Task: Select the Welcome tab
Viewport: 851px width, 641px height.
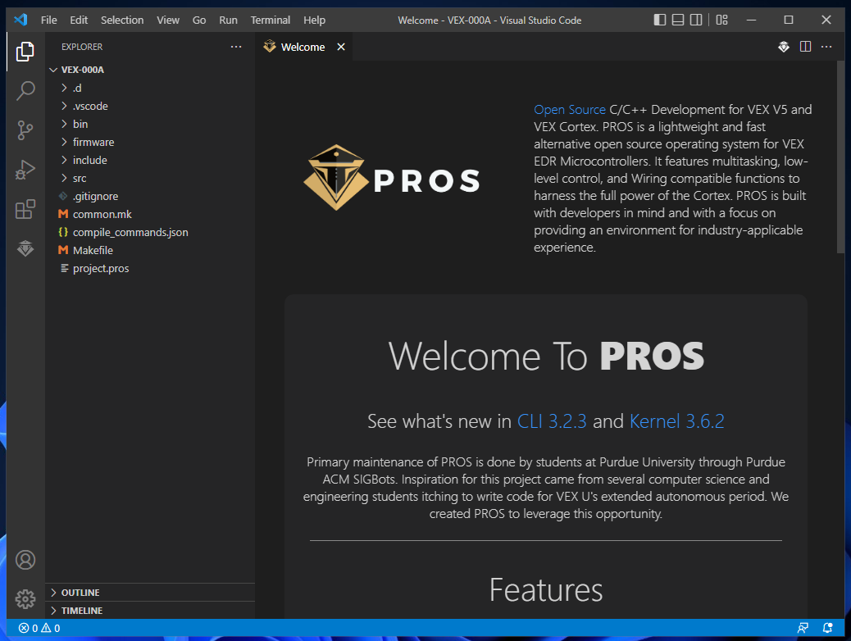Action: coord(303,47)
